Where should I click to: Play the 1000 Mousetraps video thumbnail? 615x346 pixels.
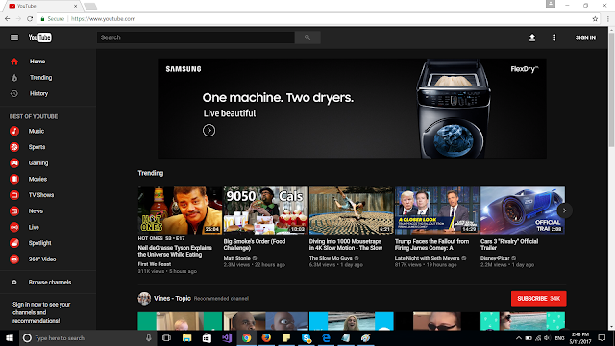coord(351,210)
